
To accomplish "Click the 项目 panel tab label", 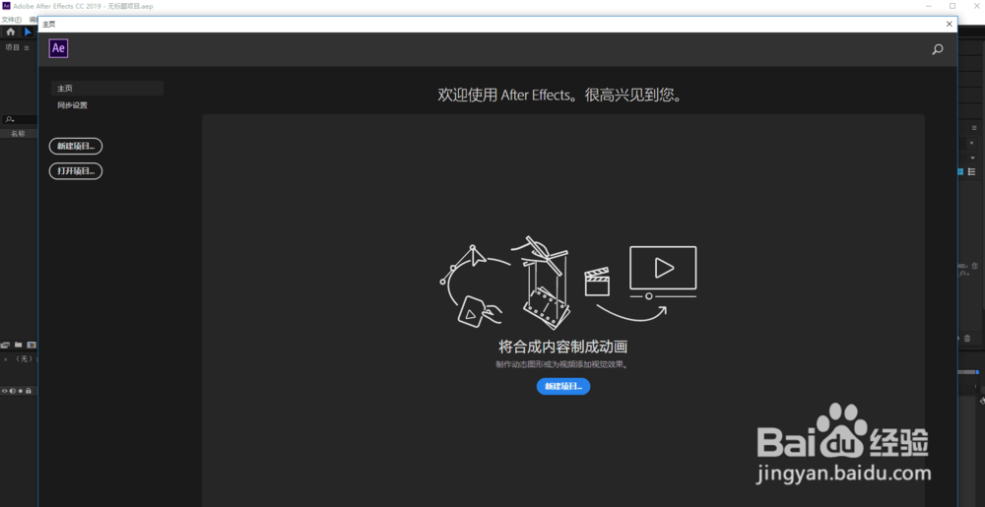I will click(13, 47).
